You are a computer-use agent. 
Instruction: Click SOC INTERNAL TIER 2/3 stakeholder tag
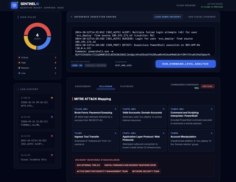point(88,165)
